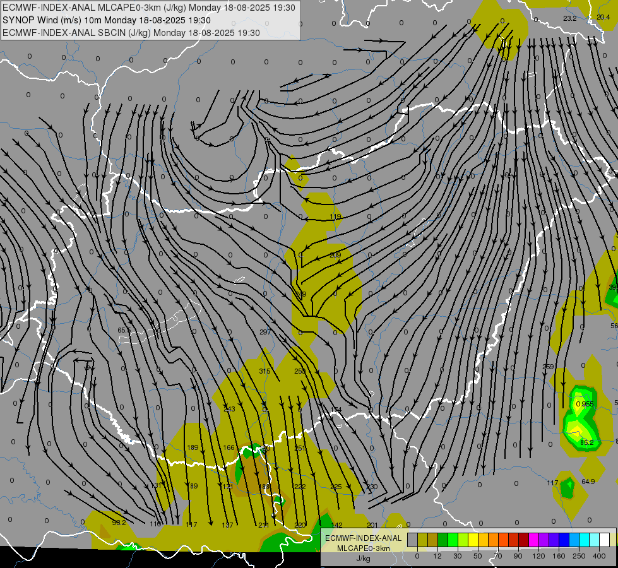
Task: Select the cyan swatch in the legend
Action: 584,540
